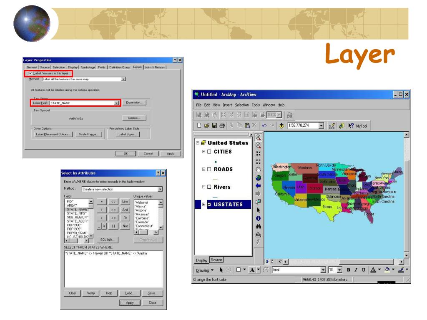Click the Fixed Zoom Out icon
This screenshot has height=320, width=427.
258,162
